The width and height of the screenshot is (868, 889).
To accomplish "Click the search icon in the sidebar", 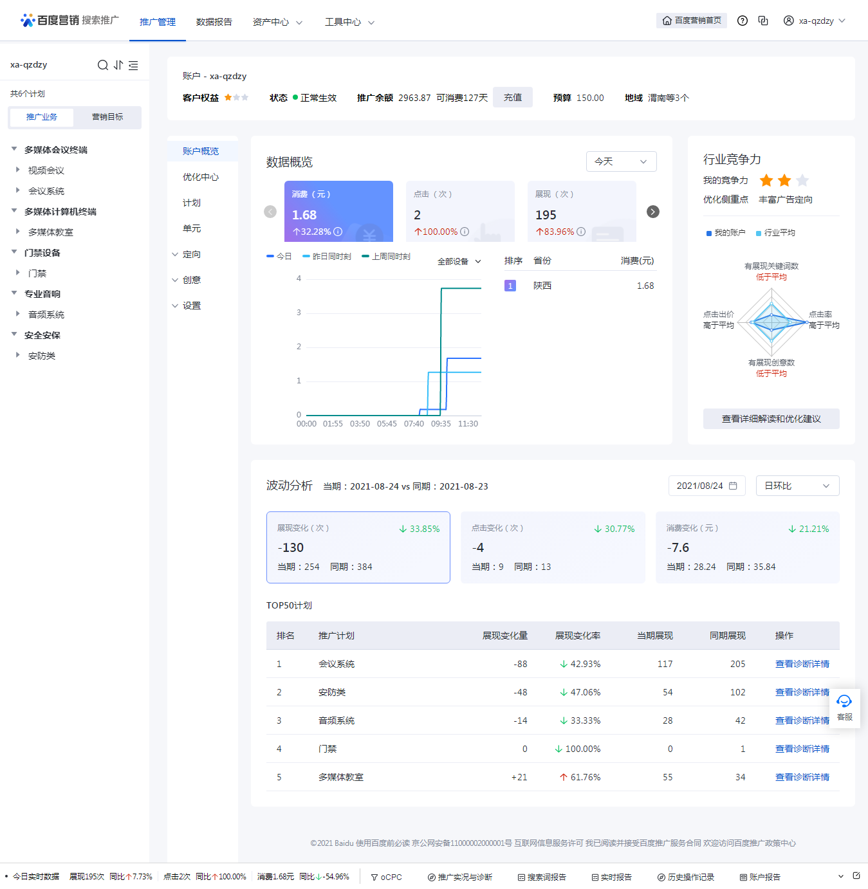I will click(102, 65).
